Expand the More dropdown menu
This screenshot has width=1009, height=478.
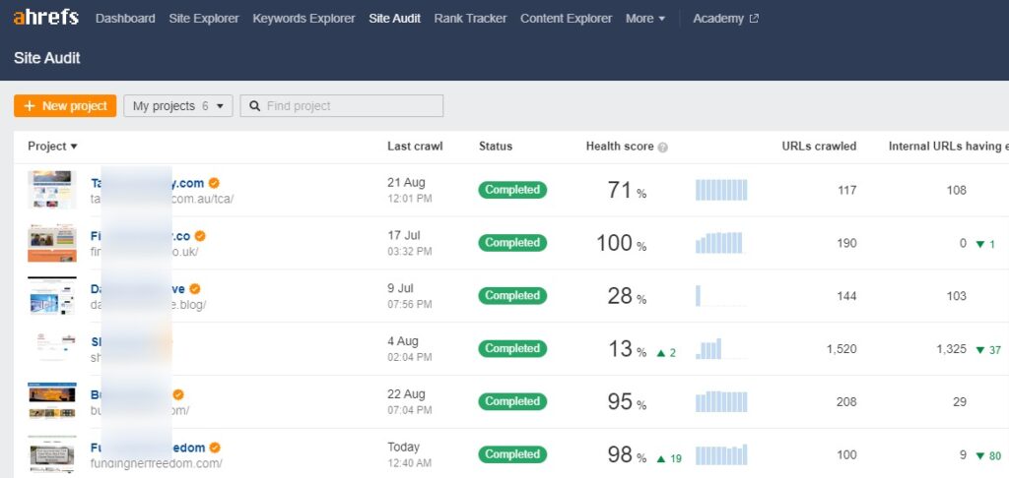pyautogui.click(x=645, y=19)
